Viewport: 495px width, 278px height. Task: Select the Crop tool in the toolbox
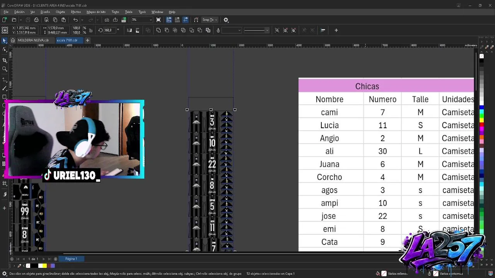[x=5, y=60]
